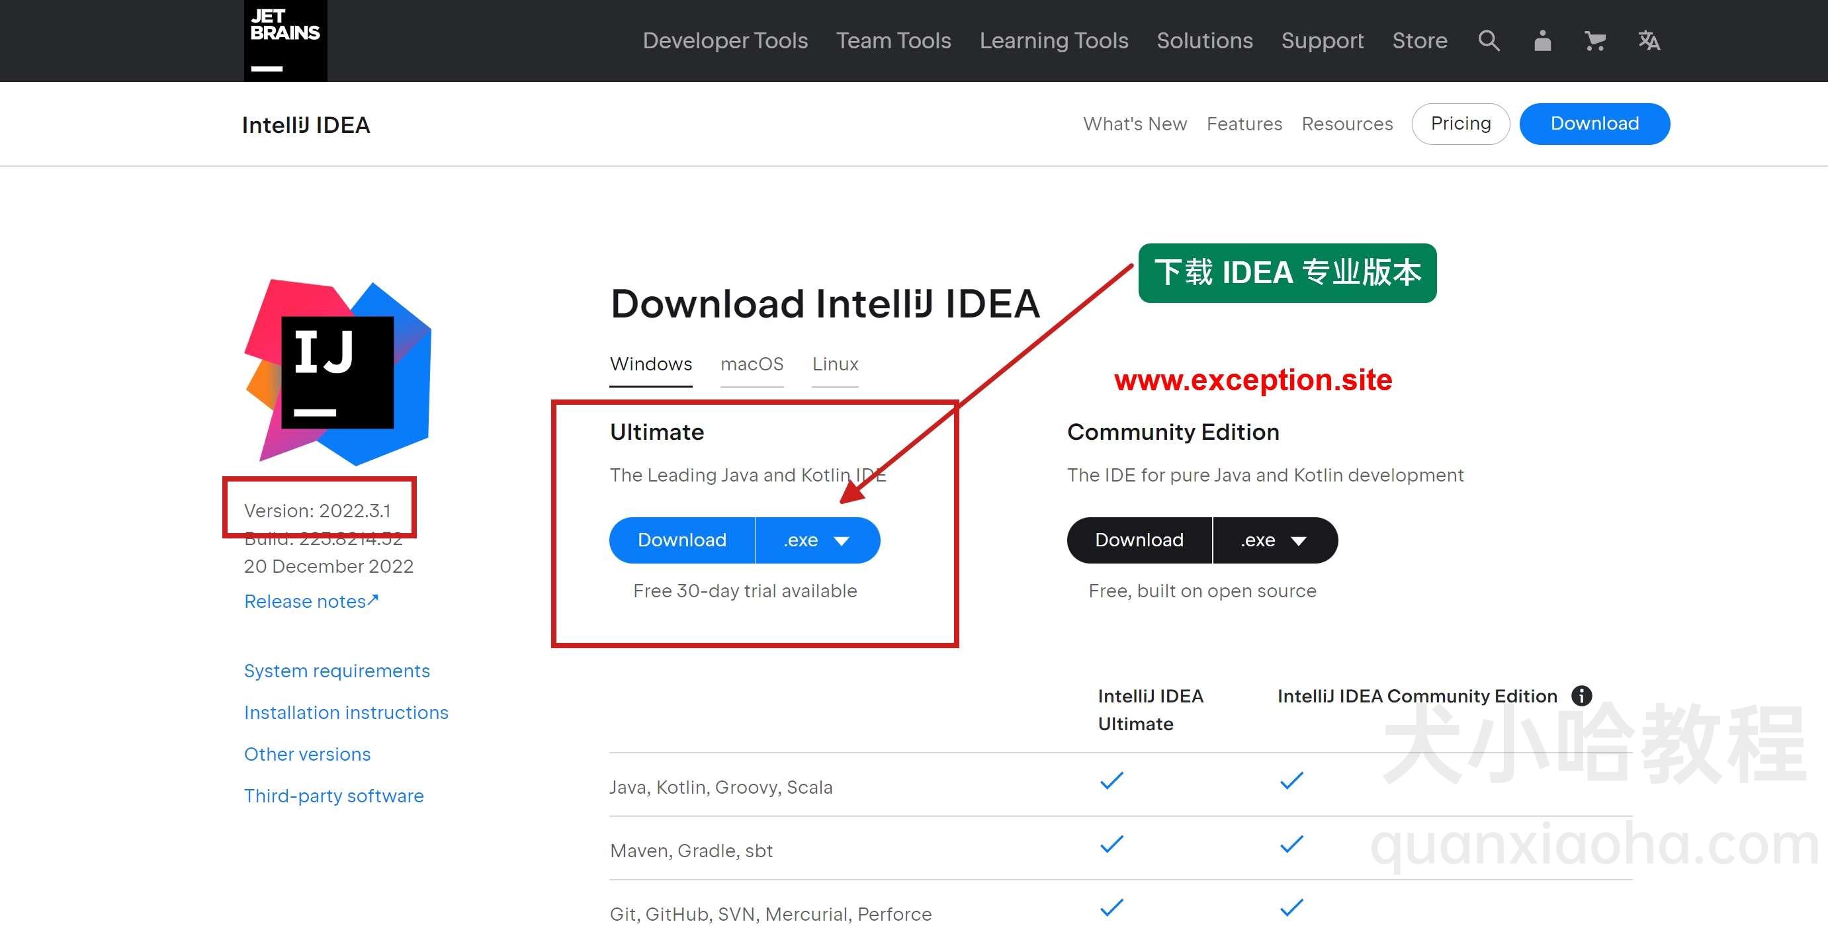Open Store menu
This screenshot has width=1828, height=926.
[1419, 40]
